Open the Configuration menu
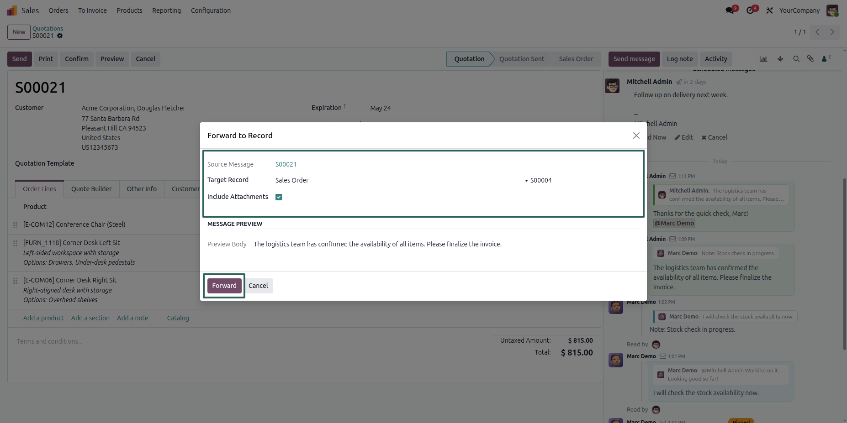Screen dimensions: 847x423 (x=211, y=10)
